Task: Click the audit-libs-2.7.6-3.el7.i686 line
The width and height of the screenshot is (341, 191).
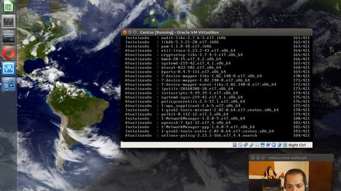Action: pos(217,38)
